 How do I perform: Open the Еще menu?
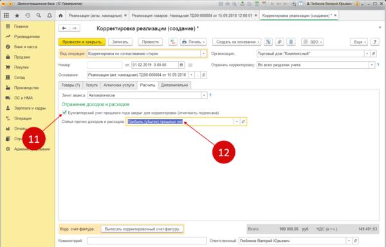click(x=359, y=42)
